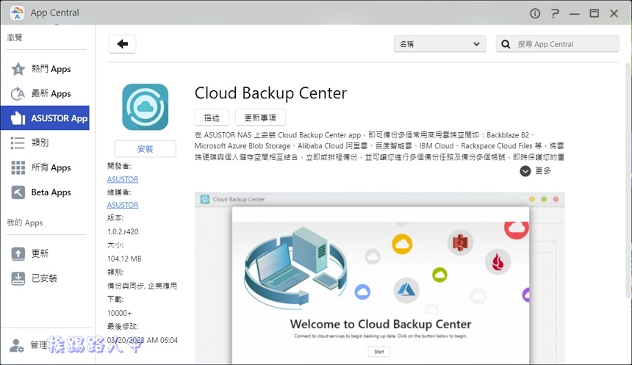
Task: Click the grid icon beside 所有 Apps
Action: pyautogui.click(x=18, y=167)
